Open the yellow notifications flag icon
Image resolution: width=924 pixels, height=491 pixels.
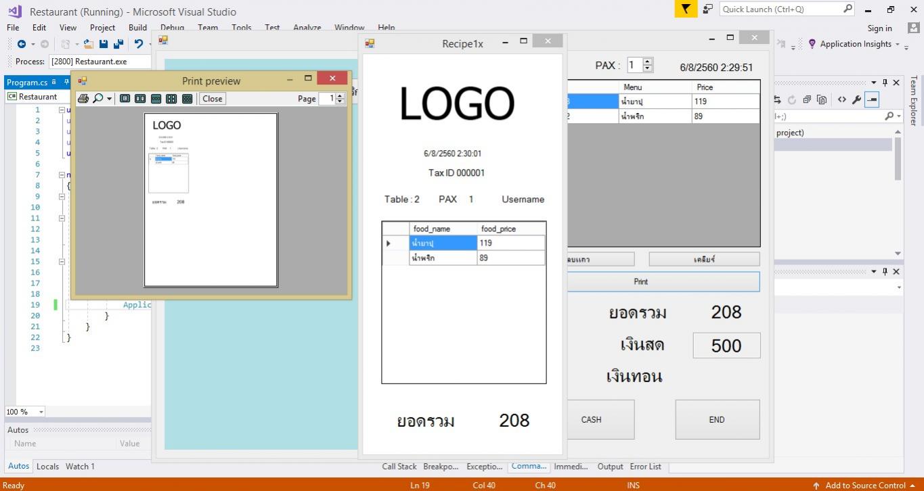686,9
